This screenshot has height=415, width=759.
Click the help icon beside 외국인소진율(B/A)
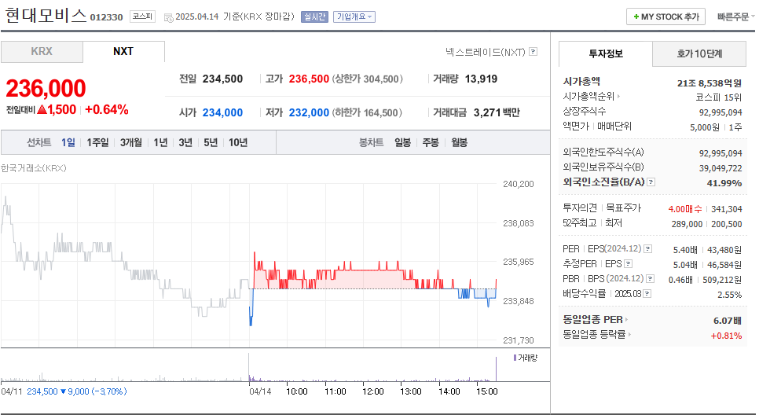tap(651, 182)
